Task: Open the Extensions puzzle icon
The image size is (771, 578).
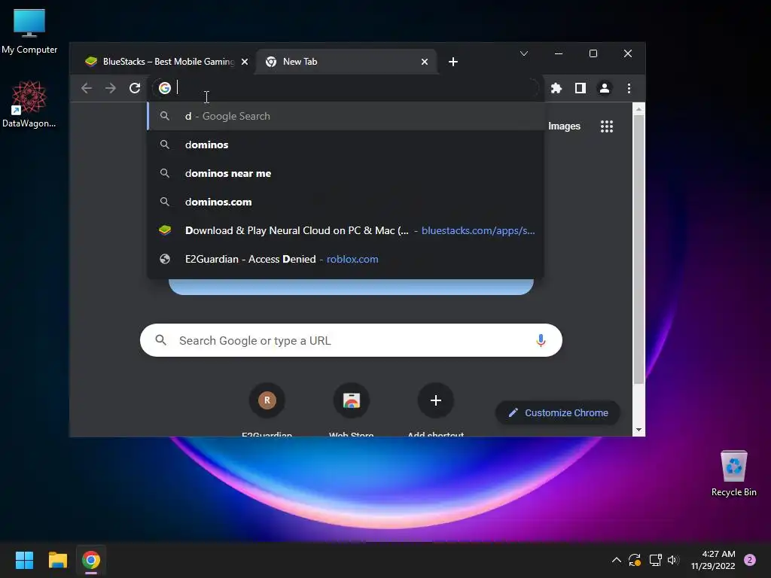Action: (x=556, y=88)
